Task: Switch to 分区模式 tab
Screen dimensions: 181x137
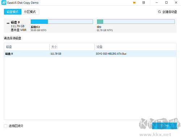Action: (30, 12)
